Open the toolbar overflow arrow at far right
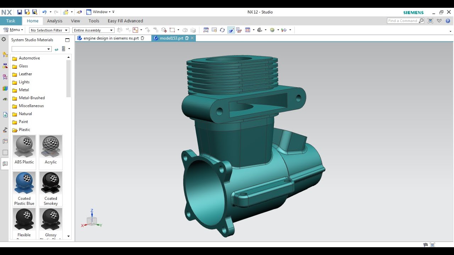454x255 pixels. pos(451,32)
